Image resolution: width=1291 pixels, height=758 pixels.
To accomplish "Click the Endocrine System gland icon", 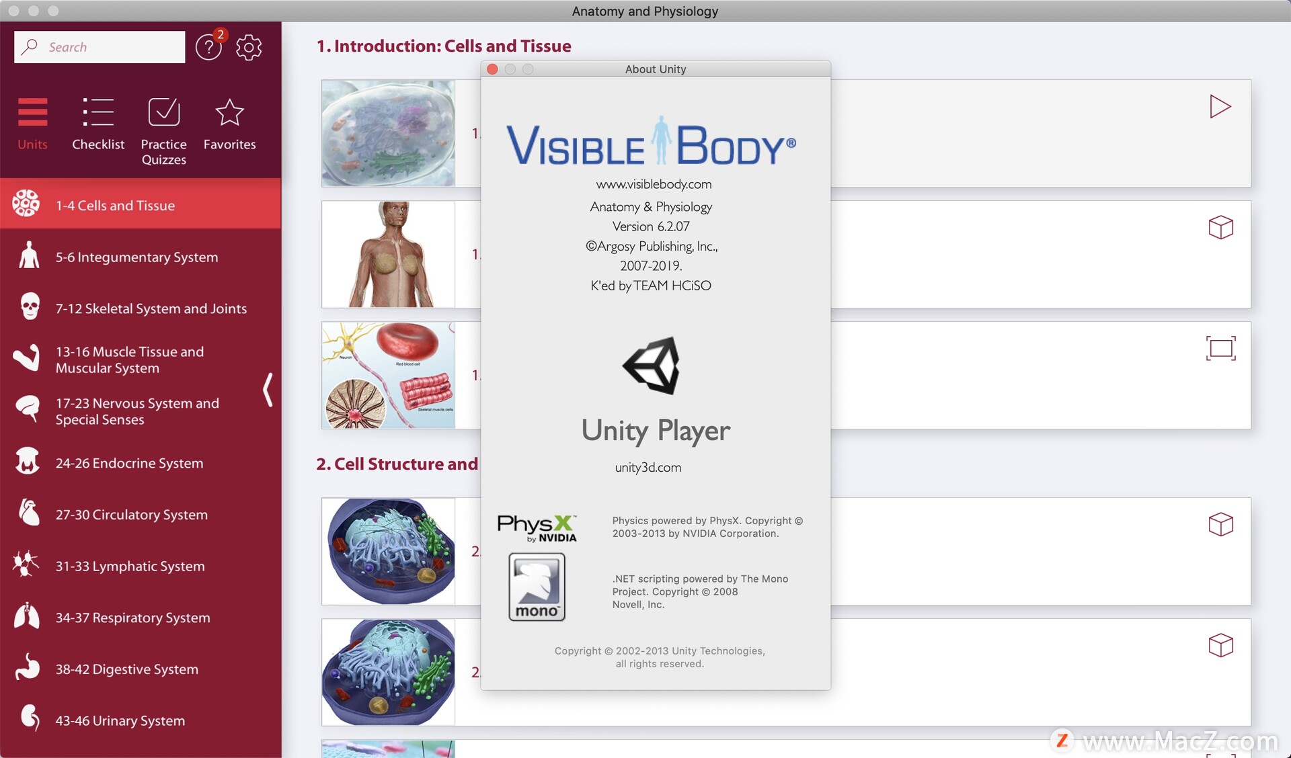I will [28, 461].
